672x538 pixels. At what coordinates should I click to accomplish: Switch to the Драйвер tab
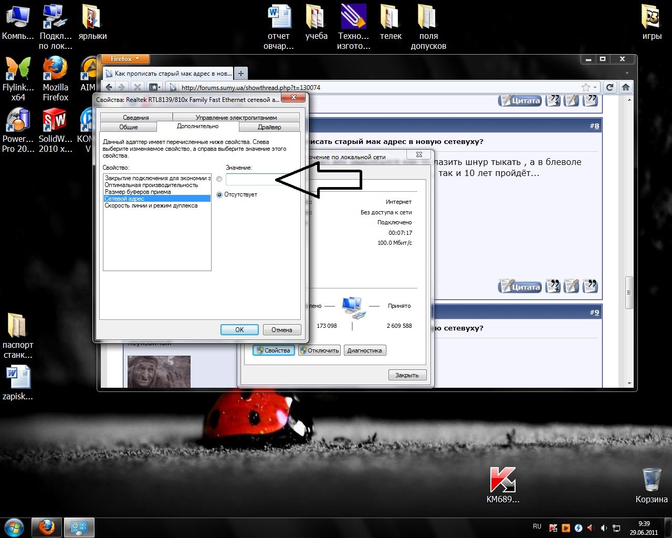click(x=269, y=127)
